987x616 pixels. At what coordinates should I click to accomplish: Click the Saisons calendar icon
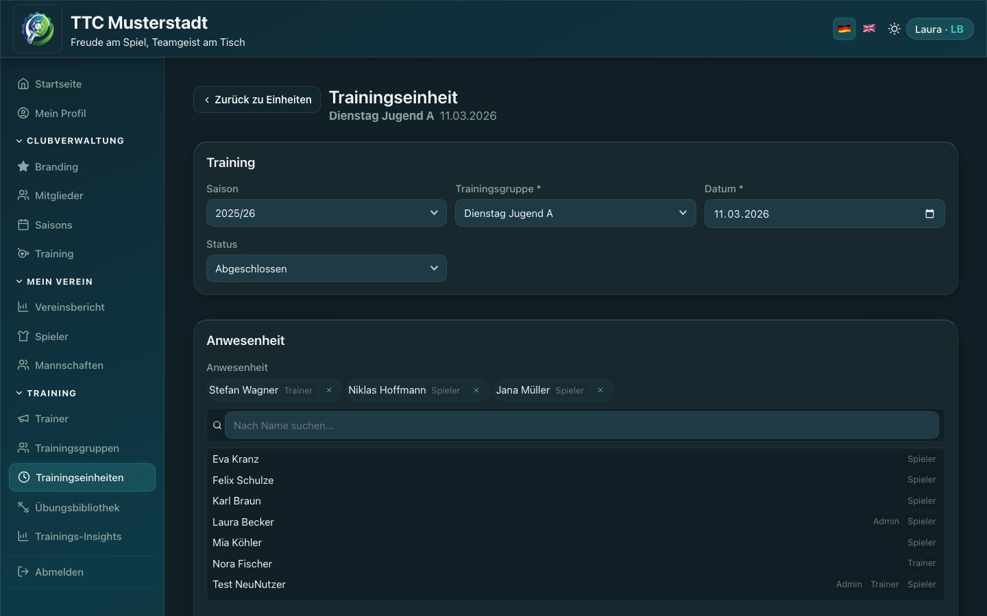point(23,225)
